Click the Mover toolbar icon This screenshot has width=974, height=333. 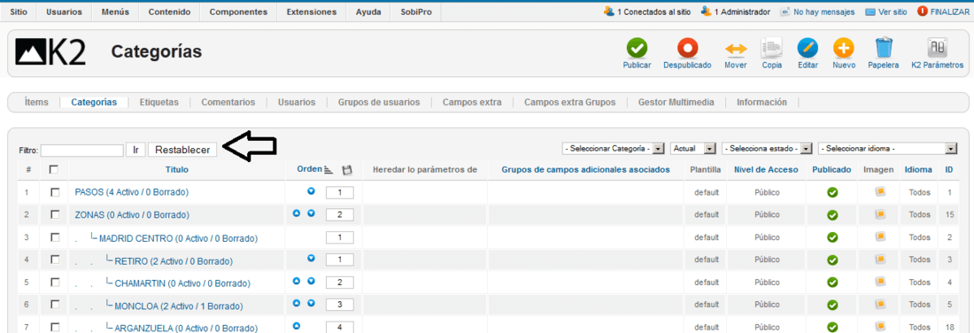tap(736, 48)
